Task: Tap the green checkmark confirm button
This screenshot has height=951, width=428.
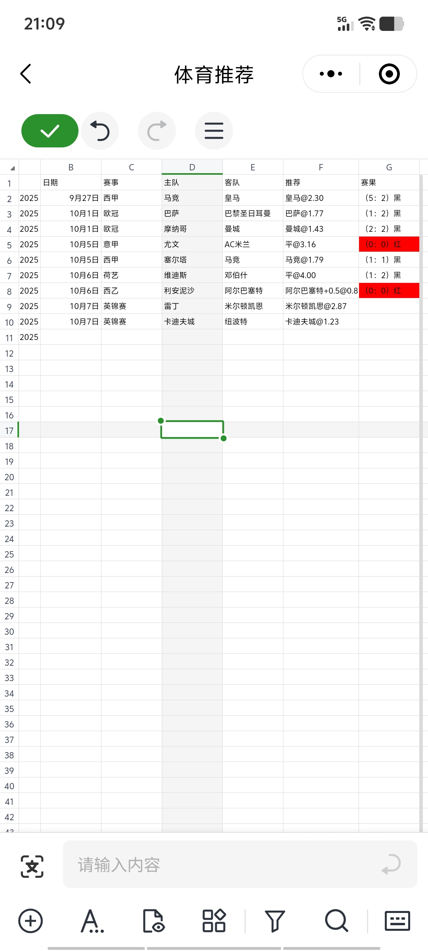Action: 50,131
